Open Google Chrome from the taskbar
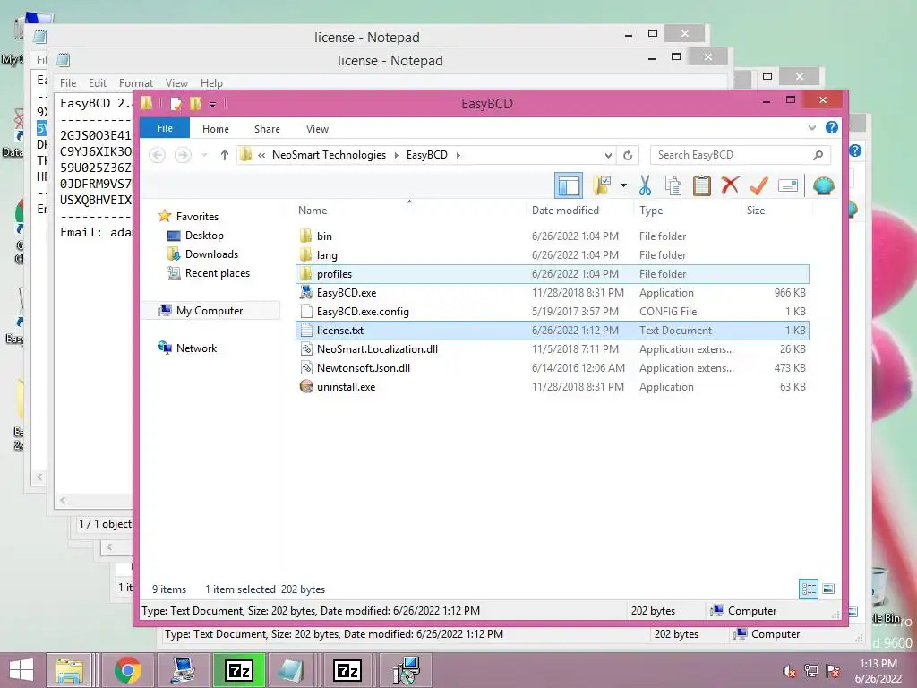 [128, 670]
